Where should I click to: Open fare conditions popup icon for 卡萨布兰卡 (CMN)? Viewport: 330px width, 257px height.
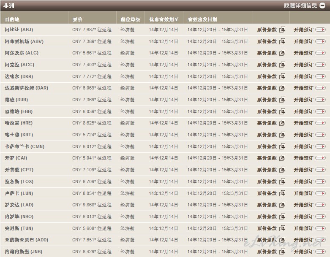(282, 146)
